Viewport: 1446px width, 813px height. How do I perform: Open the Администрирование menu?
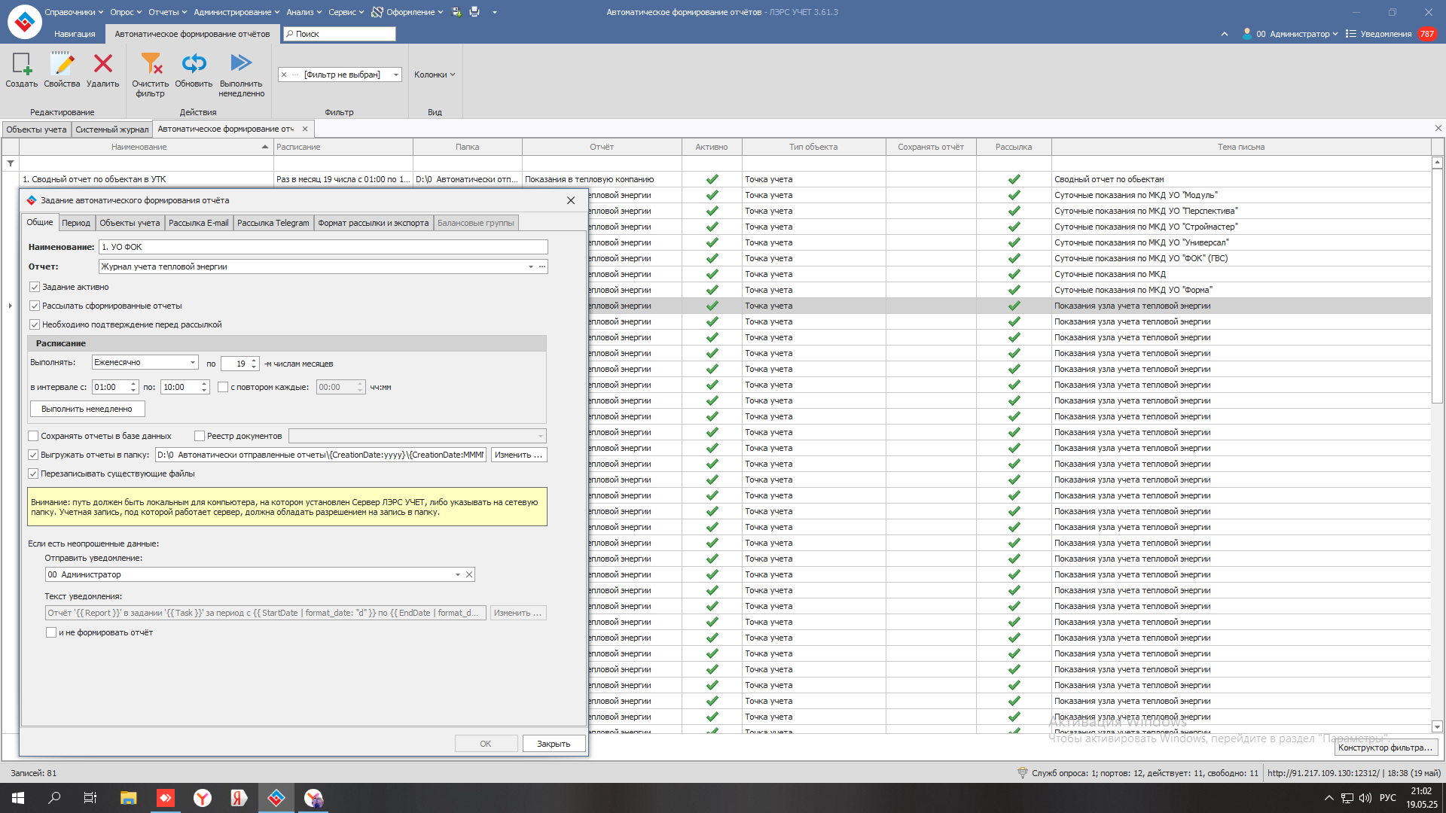coord(236,12)
